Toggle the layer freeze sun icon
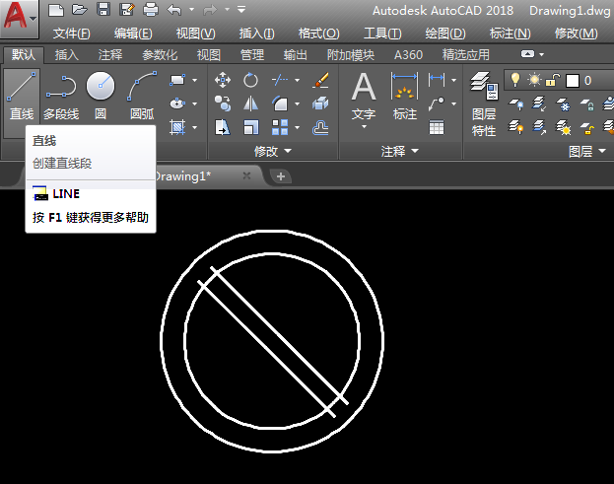The height and width of the screenshot is (484, 614). 534,80
